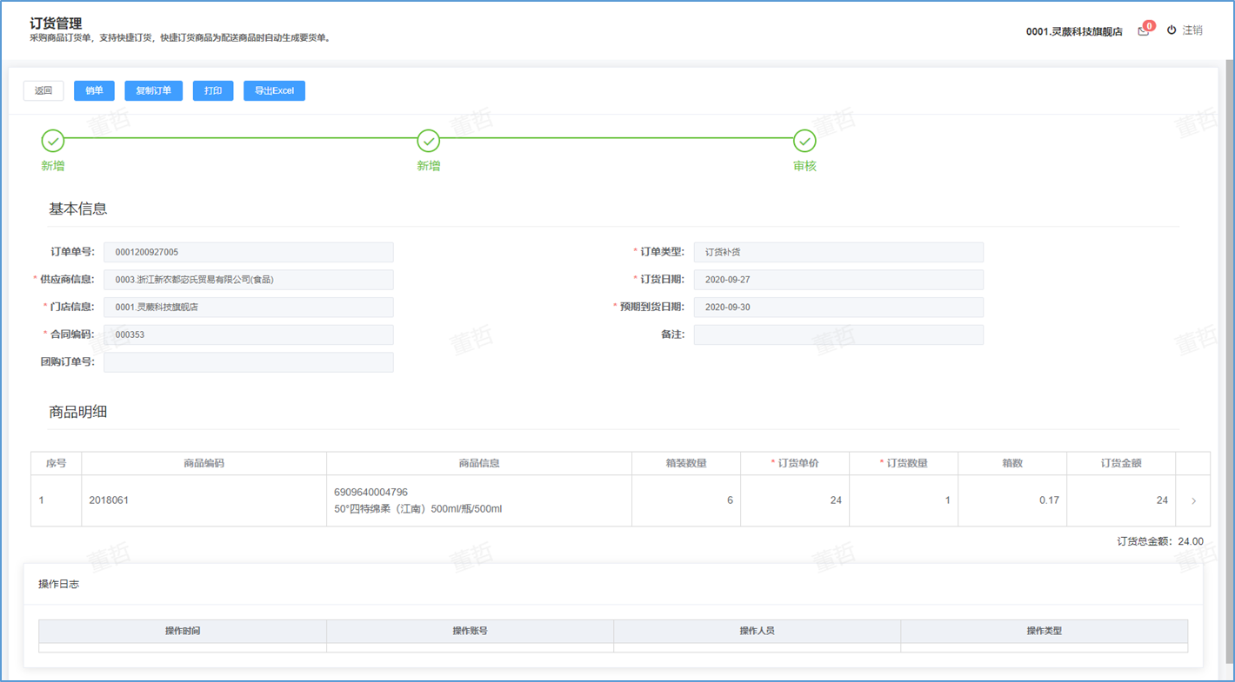1235x682 pixels.
Task: Click the first 新增 step checkmark circle
Action: coord(53,141)
